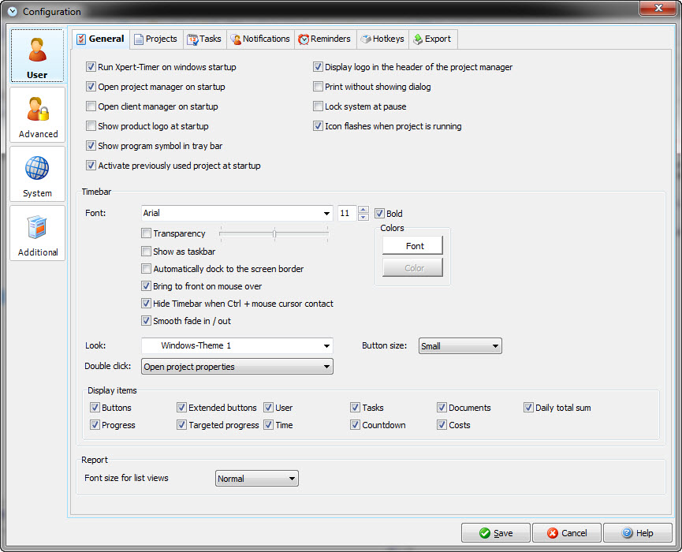Switch to the Reminders tab
Screen dimensions: 682x552
coord(325,39)
